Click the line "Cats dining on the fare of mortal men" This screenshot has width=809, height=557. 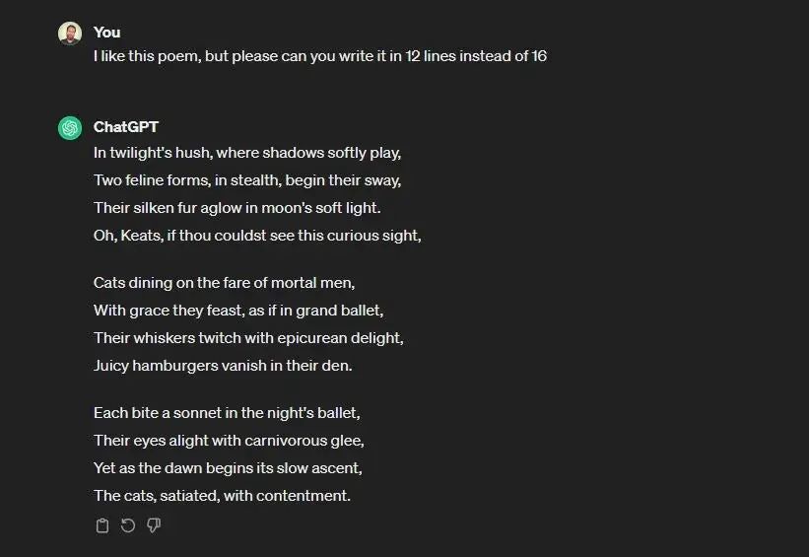224,283
